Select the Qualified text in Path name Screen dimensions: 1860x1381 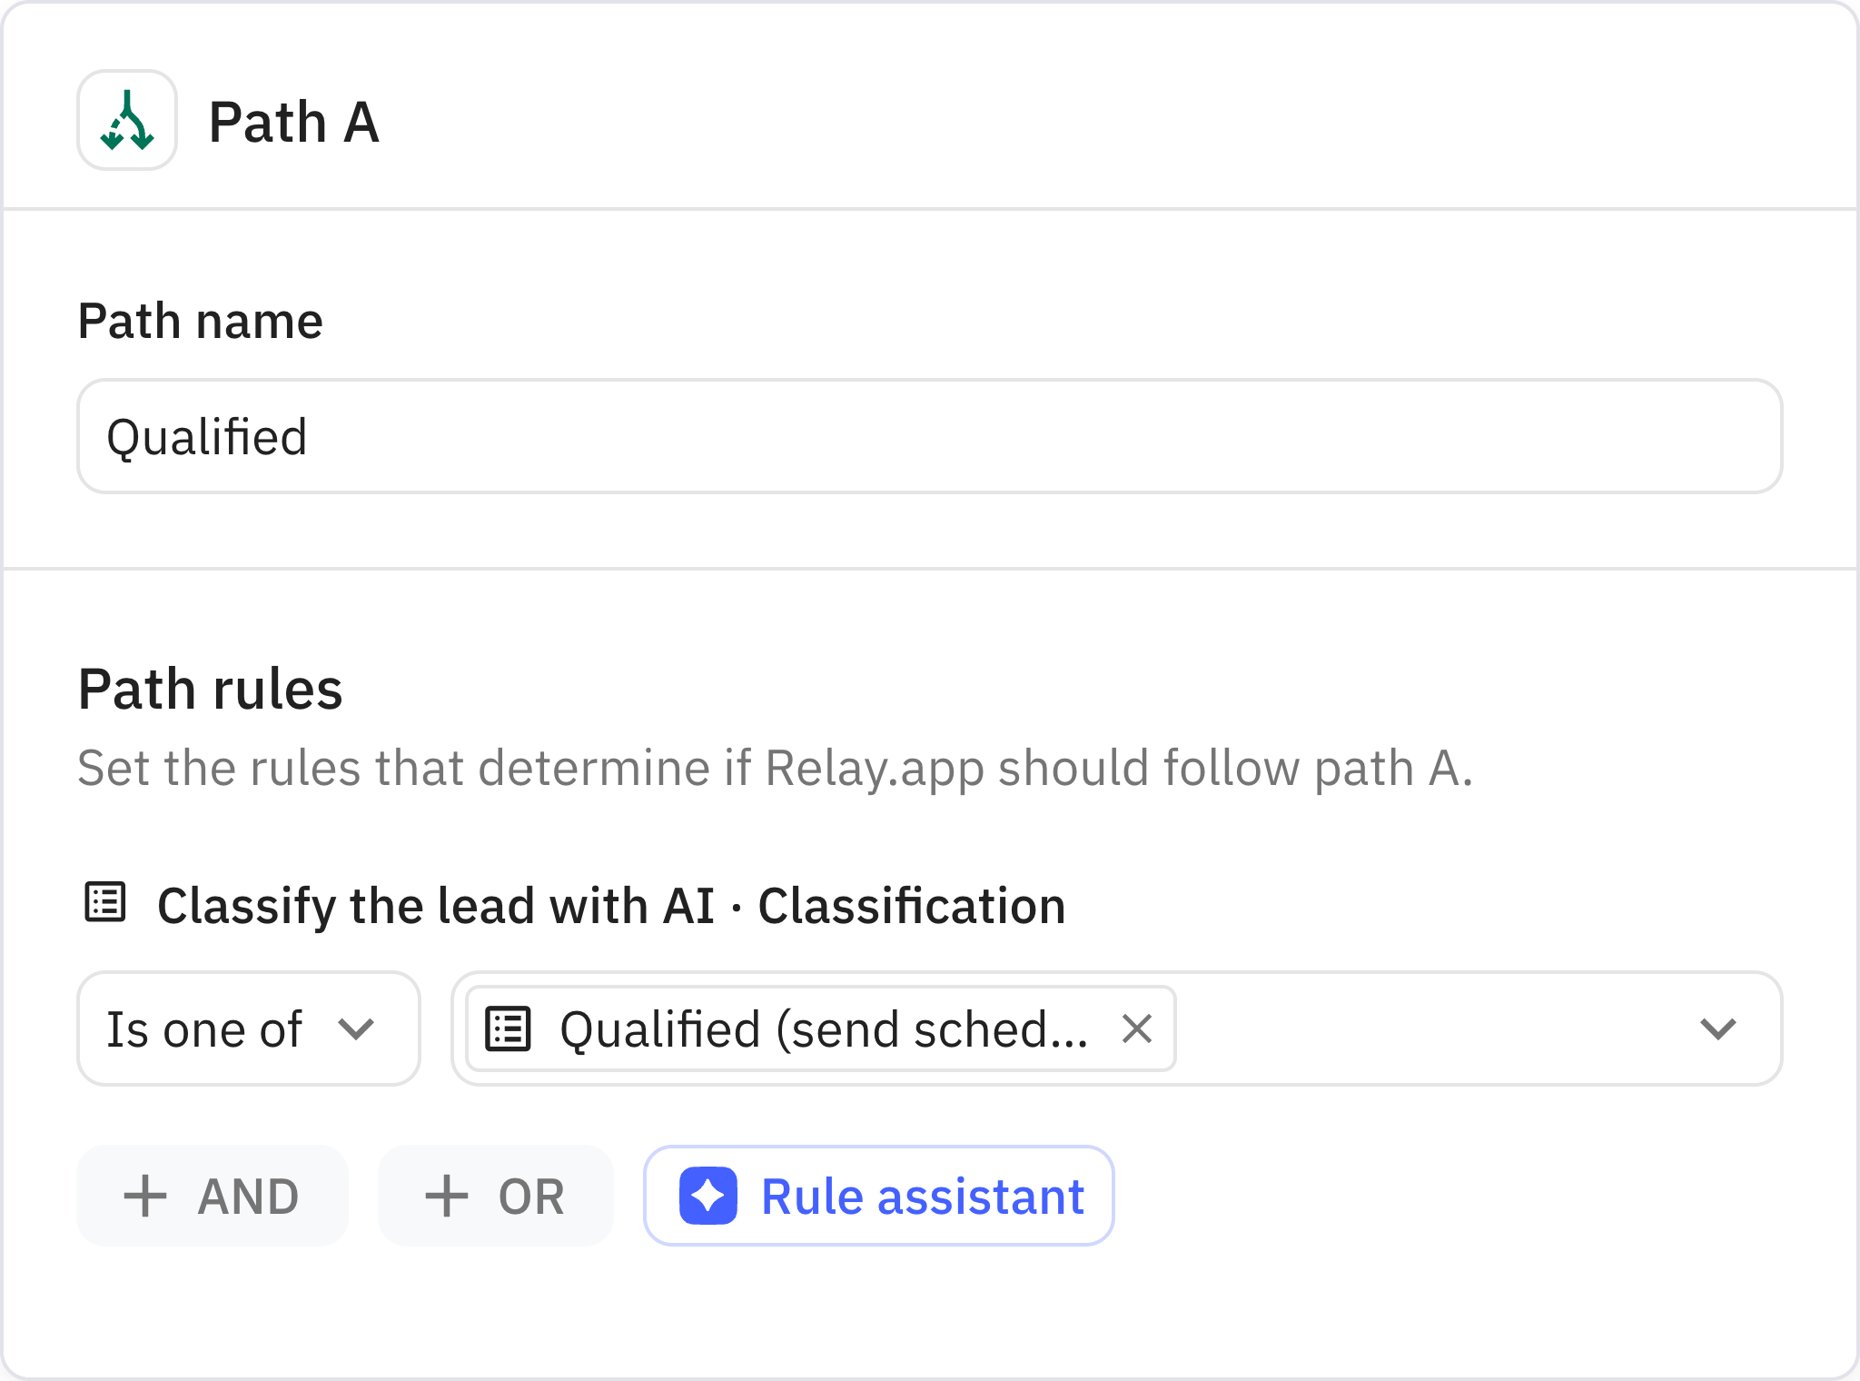click(x=207, y=436)
